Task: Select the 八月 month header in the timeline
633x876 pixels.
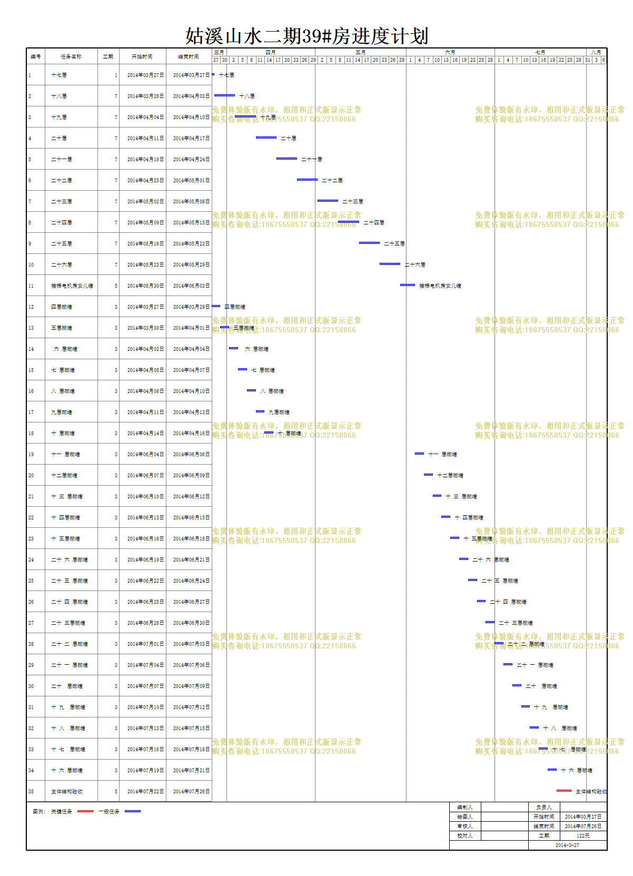Action: [x=596, y=52]
